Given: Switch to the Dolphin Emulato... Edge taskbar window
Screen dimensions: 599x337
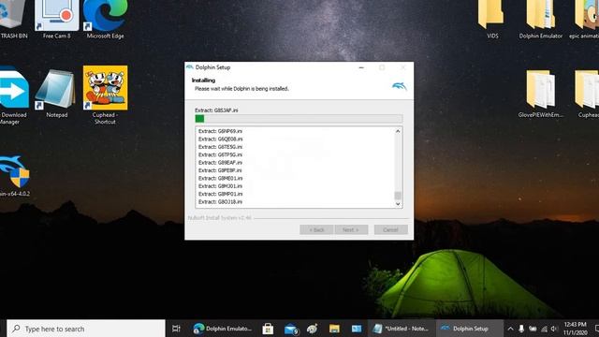Looking at the screenshot, I should 223,329.
